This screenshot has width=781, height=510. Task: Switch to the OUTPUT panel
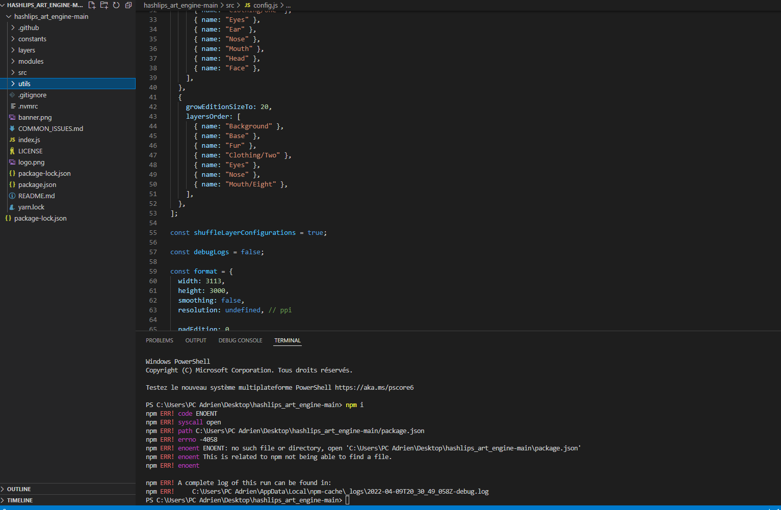[196, 340]
